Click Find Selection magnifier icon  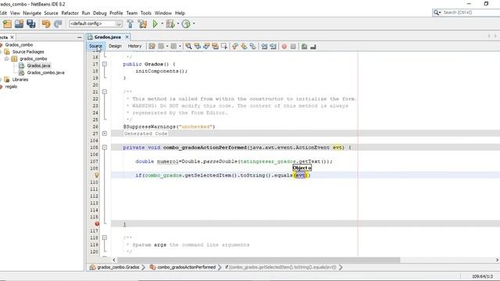tap(189, 47)
